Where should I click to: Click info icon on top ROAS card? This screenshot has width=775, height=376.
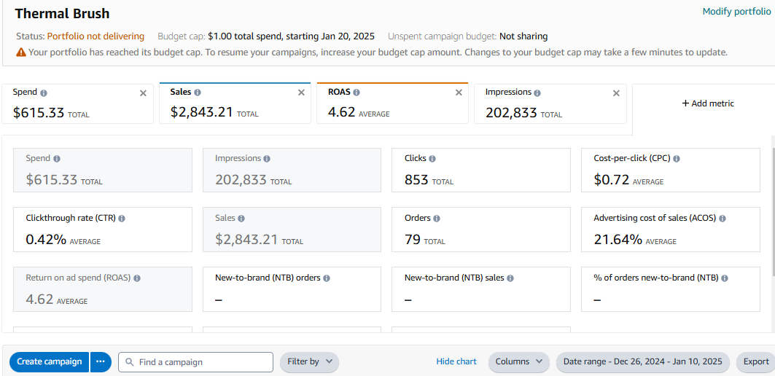pos(357,93)
